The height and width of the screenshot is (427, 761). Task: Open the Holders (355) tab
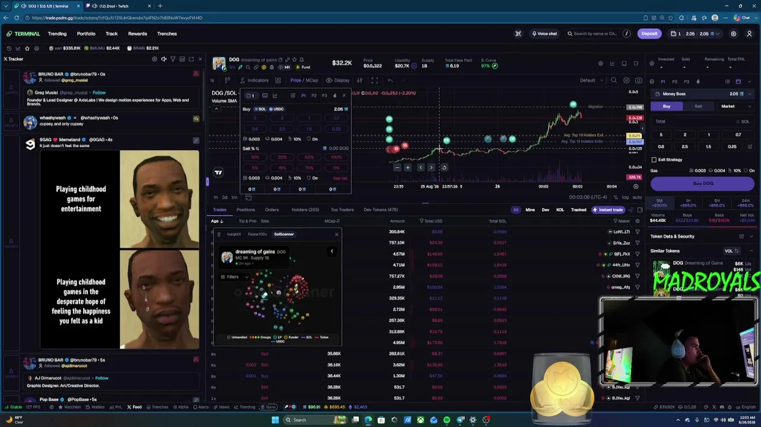pyautogui.click(x=305, y=210)
